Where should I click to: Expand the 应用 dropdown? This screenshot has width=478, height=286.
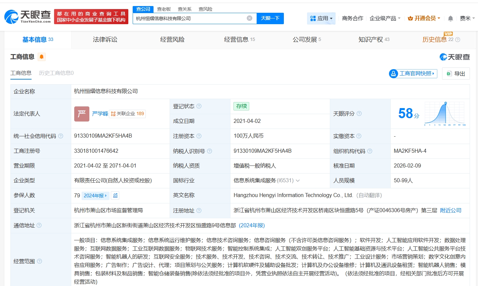point(321,18)
